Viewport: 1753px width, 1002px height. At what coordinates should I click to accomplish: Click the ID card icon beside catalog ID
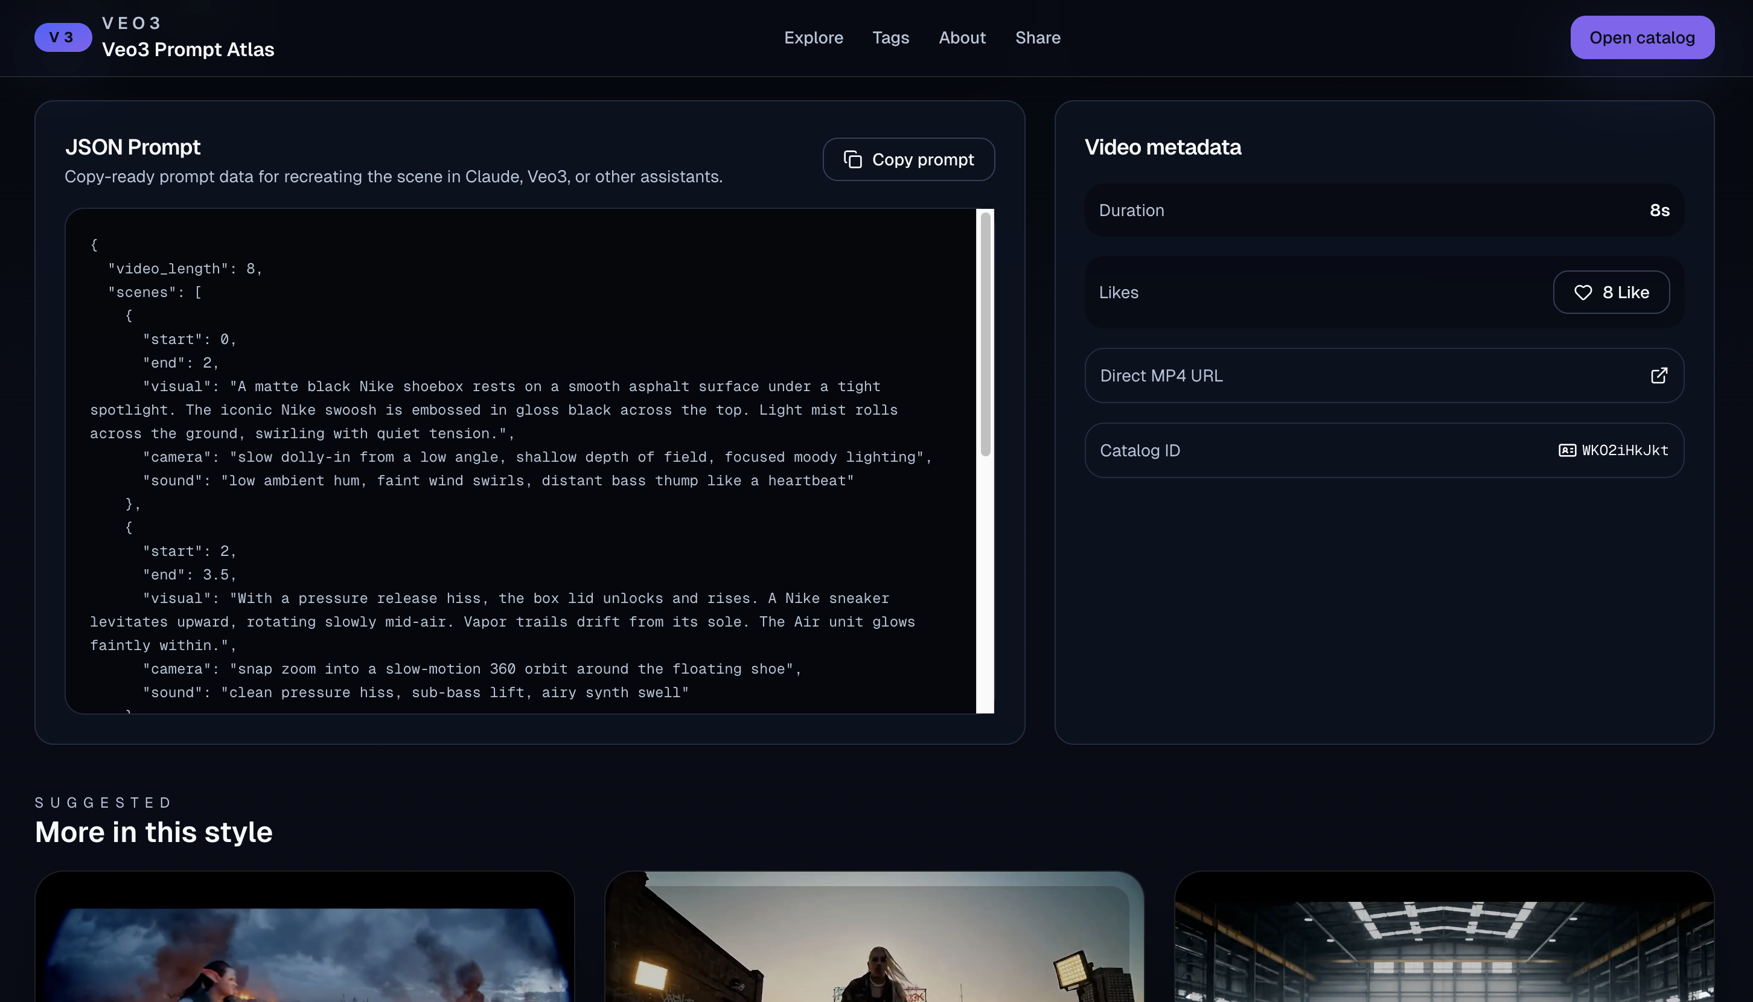1566,451
